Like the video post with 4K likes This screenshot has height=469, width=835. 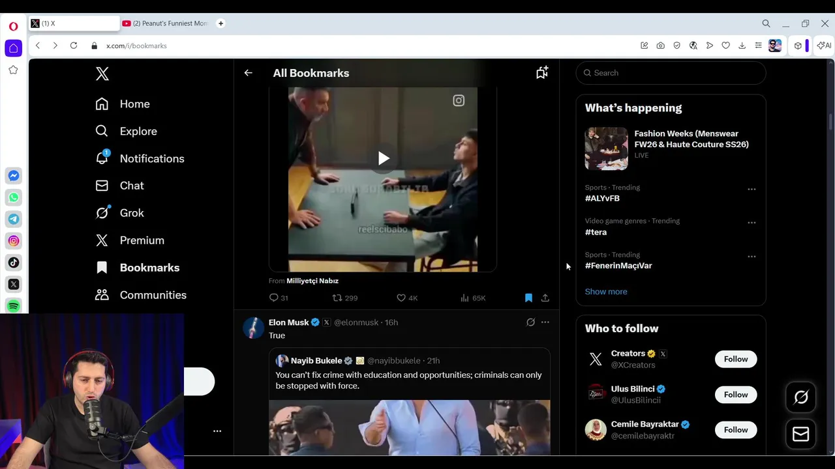407,298
